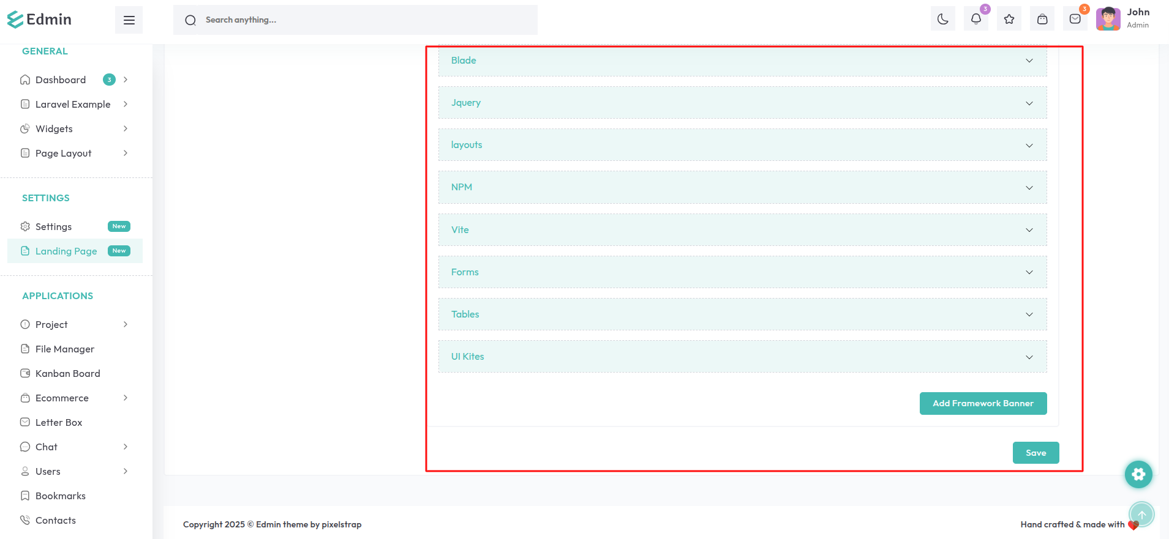Select Kanban Board in the sidebar
This screenshot has width=1169, height=539.
click(67, 373)
